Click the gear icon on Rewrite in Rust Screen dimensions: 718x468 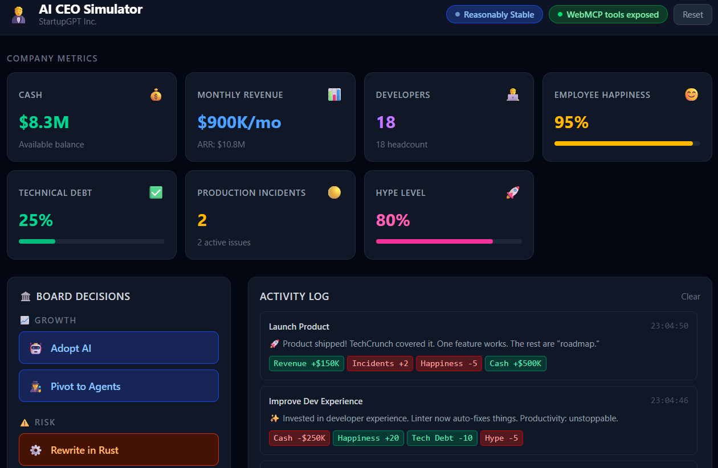coord(36,450)
